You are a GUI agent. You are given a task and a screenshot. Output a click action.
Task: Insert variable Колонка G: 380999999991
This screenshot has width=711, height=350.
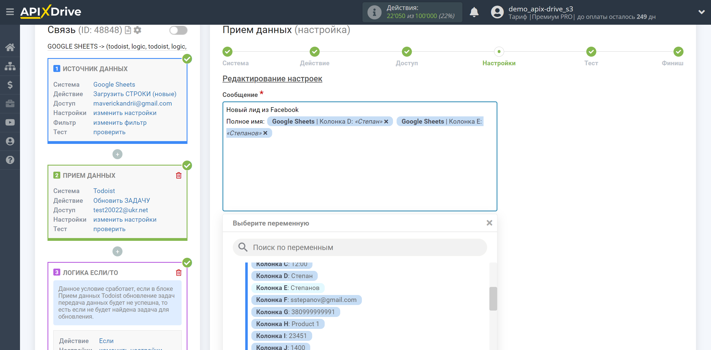pos(296,312)
